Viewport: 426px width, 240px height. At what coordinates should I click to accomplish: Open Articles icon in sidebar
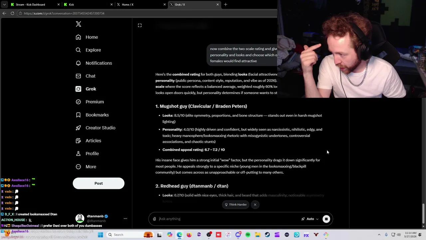pyautogui.click(x=78, y=141)
